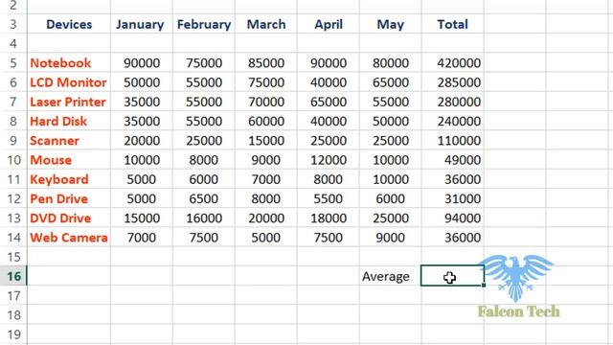The height and width of the screenshot is (345, 613).
Task: Select Scanner total 110000
Action: pyautogui.click(x=452, y=141)
